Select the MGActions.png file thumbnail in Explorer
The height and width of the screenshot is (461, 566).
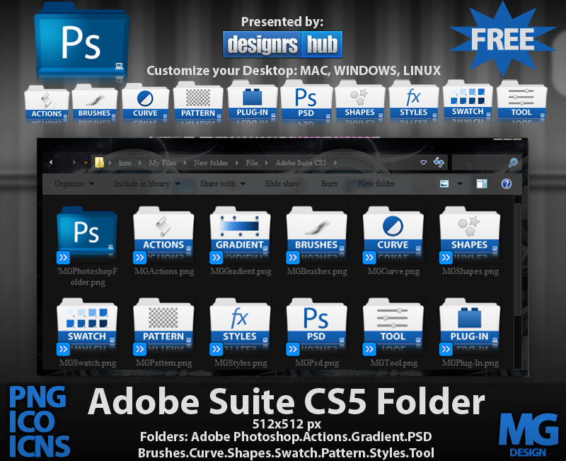(163, 234)
